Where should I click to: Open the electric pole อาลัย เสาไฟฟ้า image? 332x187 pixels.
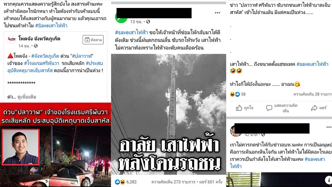point(168,114)
